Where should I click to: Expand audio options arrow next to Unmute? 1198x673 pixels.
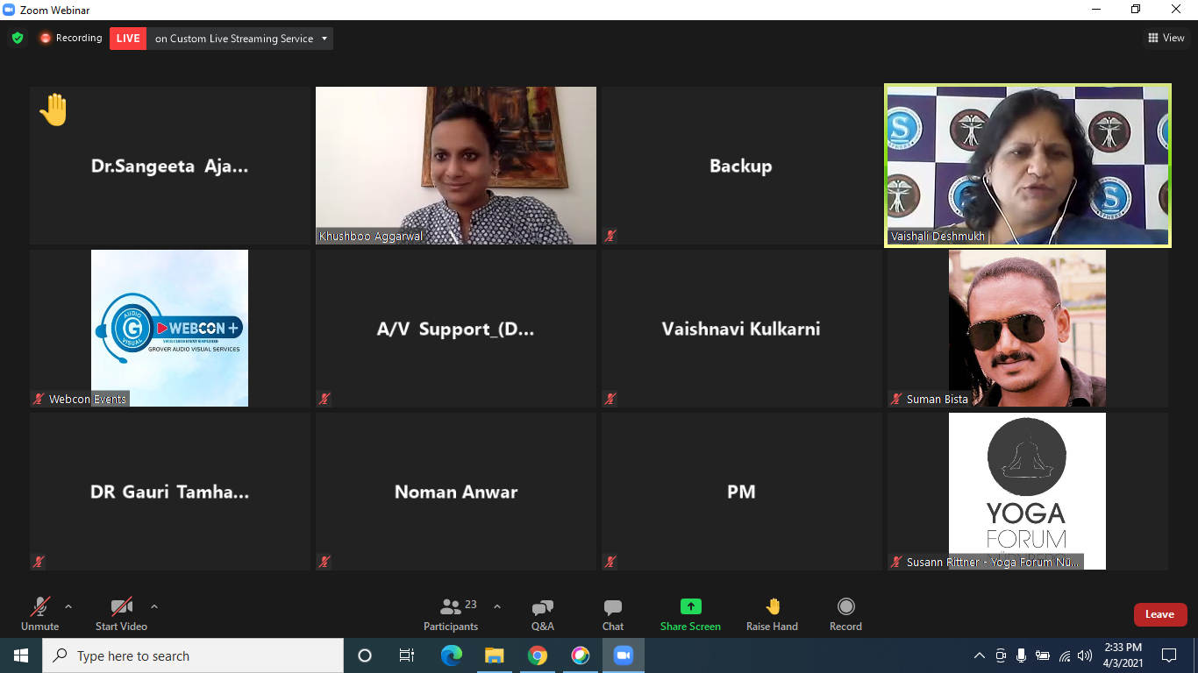[x=68, y=606]
